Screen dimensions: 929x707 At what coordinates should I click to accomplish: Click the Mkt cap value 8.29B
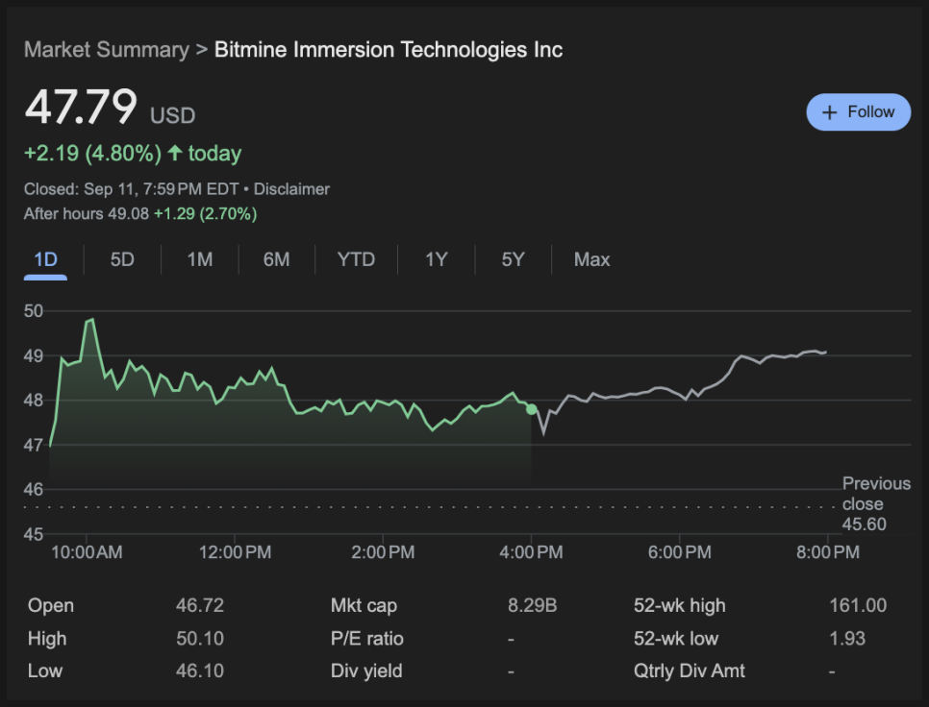(532, 605)
